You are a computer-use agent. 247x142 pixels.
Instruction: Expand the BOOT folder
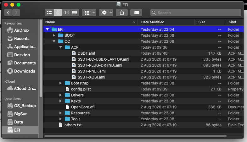pos(54,35)
